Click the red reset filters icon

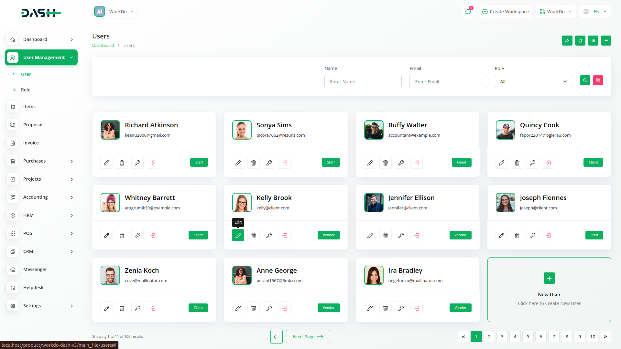click(598, 80)
